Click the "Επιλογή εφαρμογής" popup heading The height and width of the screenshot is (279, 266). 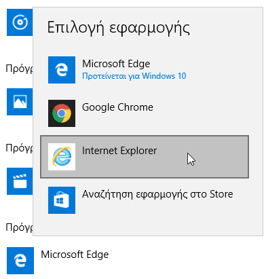[x=119, y=28]
